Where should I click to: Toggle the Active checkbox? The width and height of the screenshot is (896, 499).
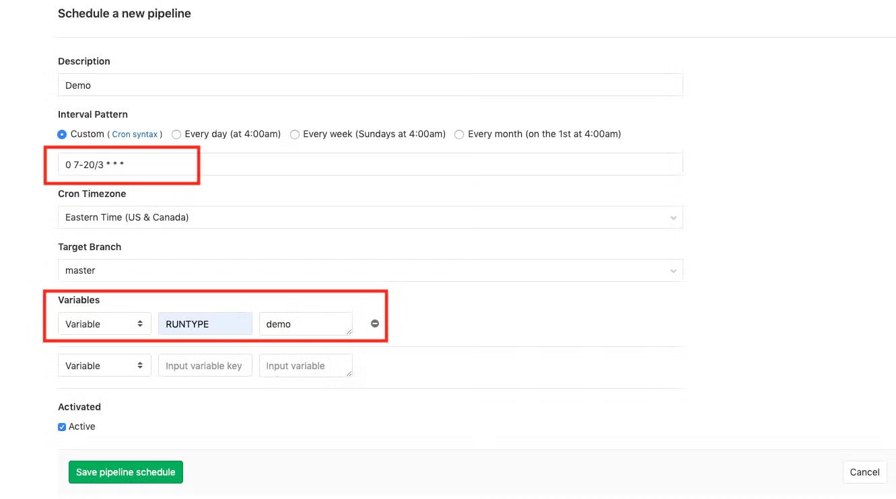tap(62, 427)
